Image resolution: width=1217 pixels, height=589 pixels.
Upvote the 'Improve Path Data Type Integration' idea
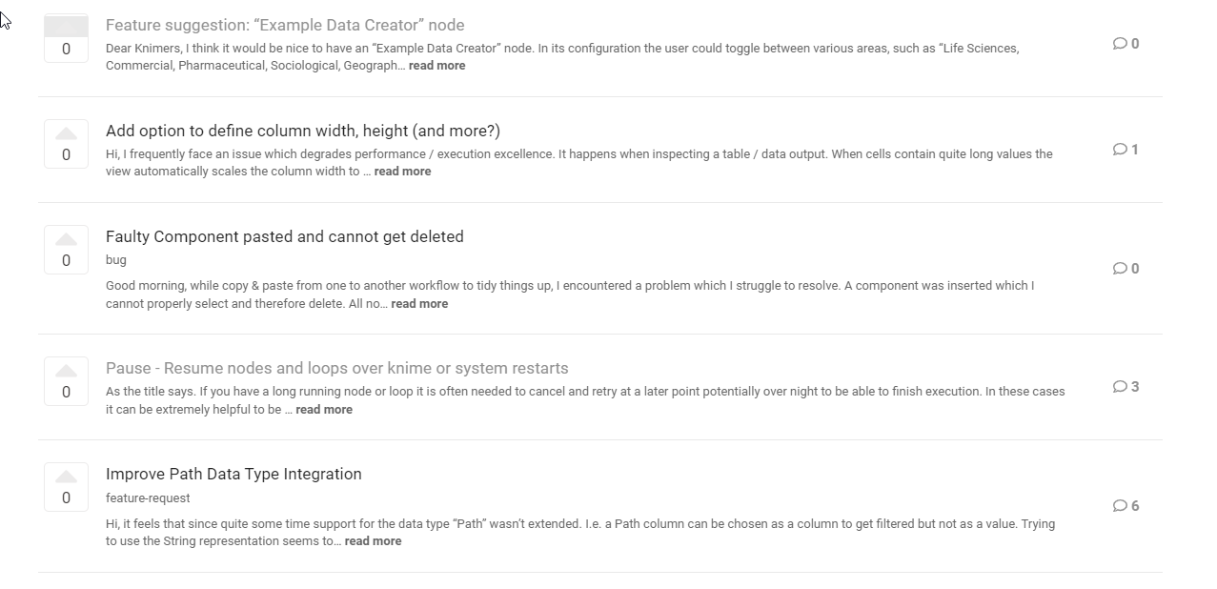pos(66,477)
